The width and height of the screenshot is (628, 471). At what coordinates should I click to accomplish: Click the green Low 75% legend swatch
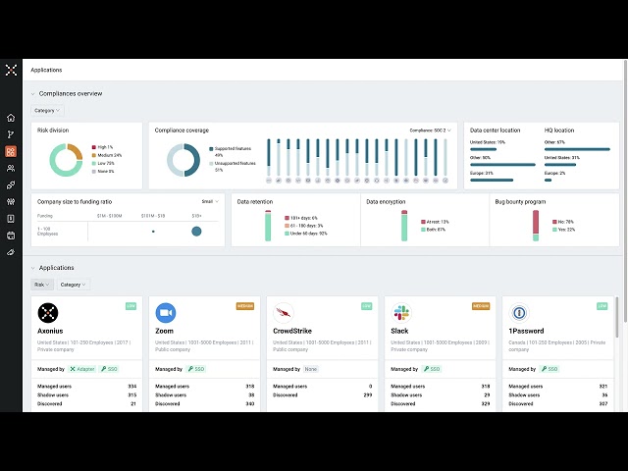pyautogui.click(x=94, y=164)
